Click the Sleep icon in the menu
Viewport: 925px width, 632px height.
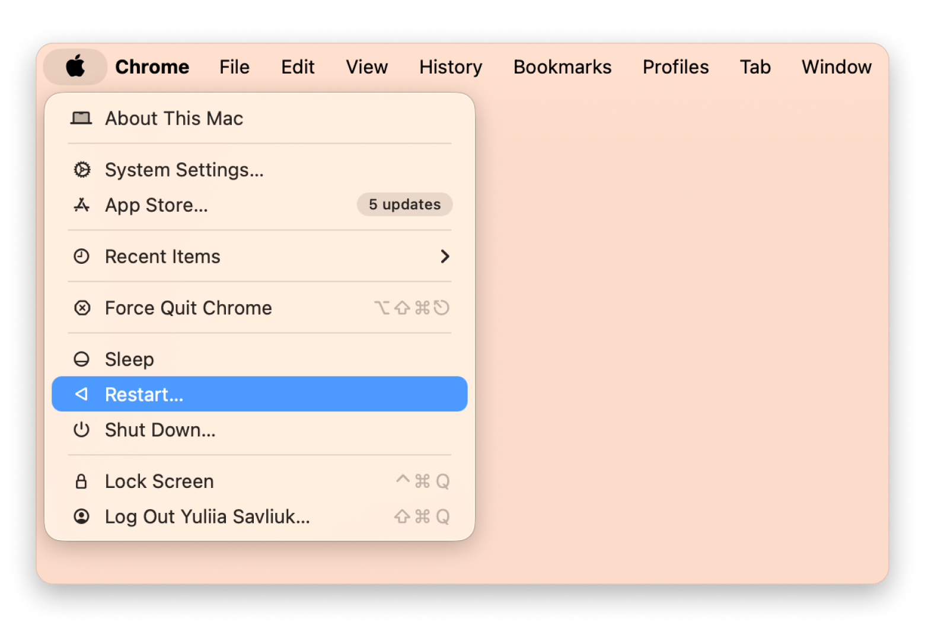point(82,359)
